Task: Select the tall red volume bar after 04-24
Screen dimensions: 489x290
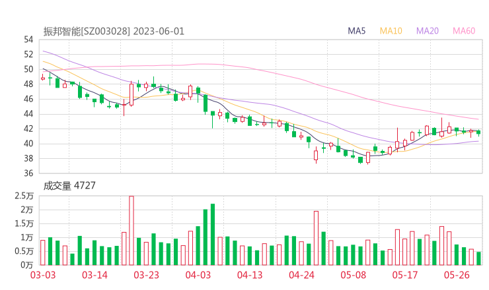Action: [x=316, y=238]
